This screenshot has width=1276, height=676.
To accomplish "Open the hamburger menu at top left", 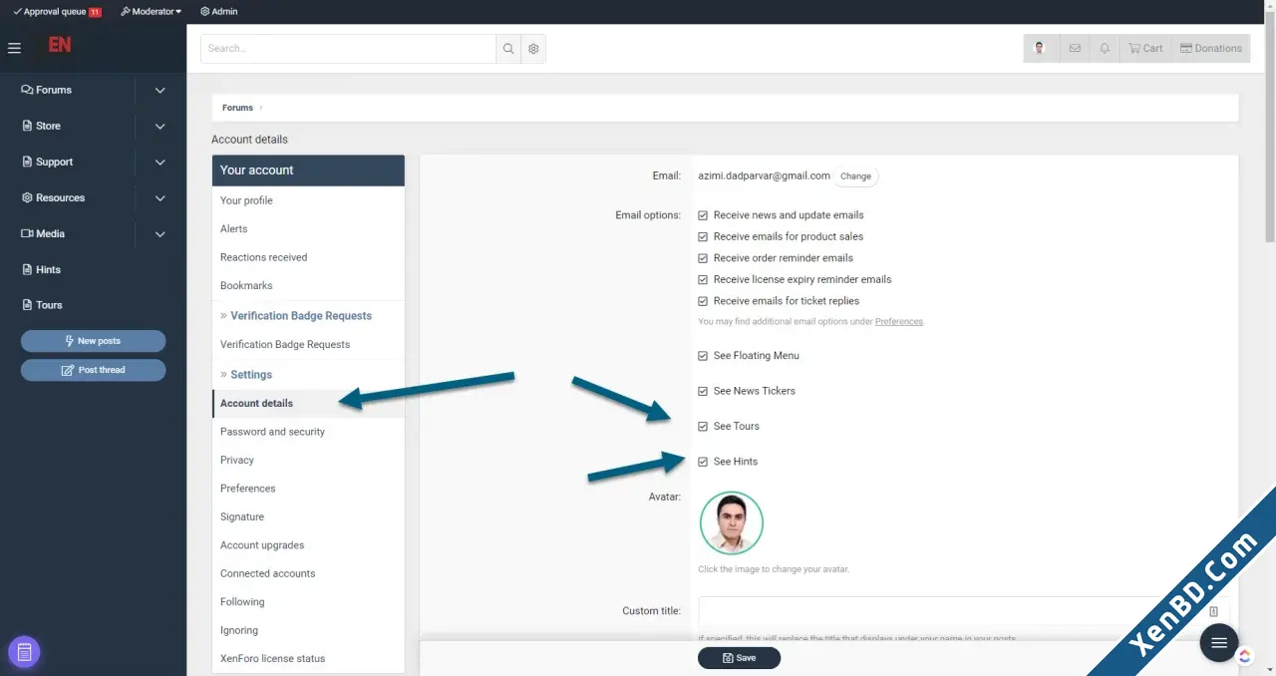I will pyautogui.click(x=14, y=48).
